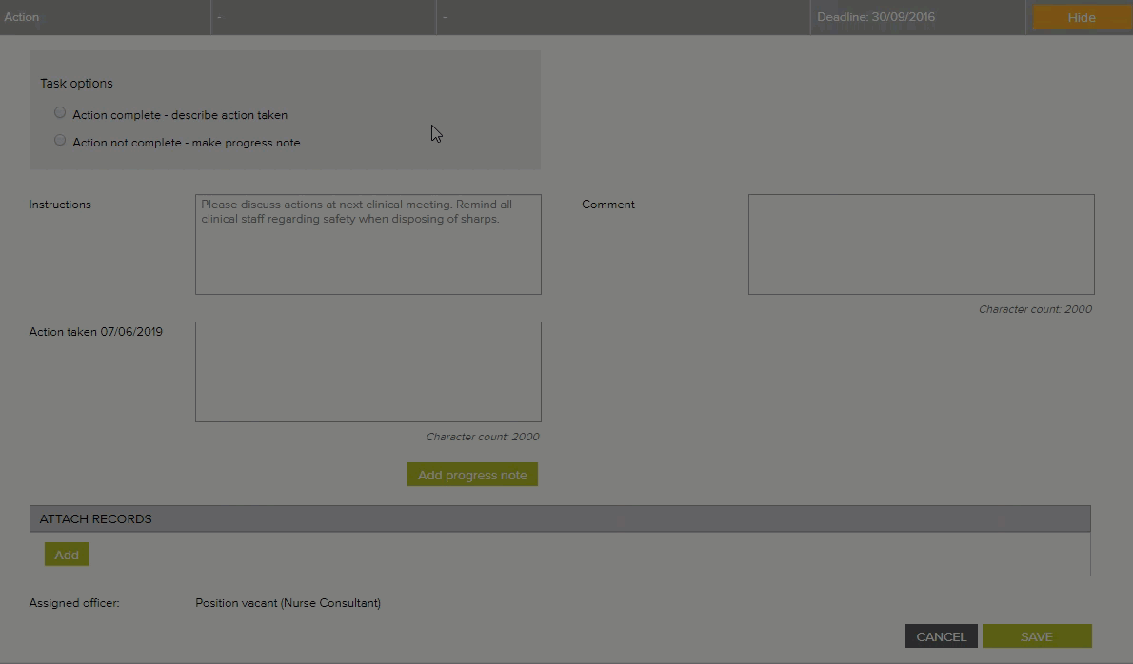Click the character count below Action taken box

tap(482, 438)
